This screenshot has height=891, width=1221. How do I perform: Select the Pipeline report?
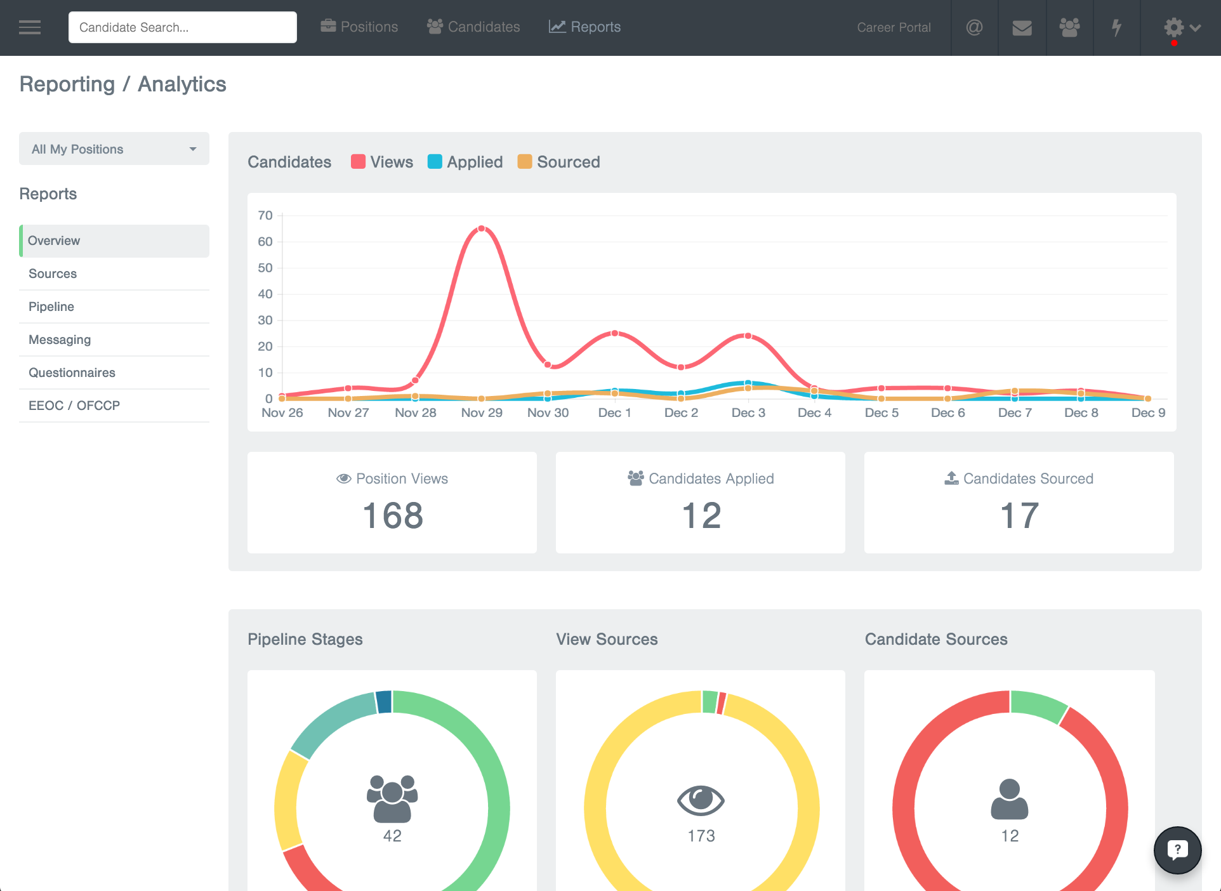(51, 307)
